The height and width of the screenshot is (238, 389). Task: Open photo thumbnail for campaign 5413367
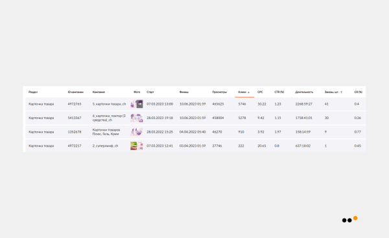137,118
